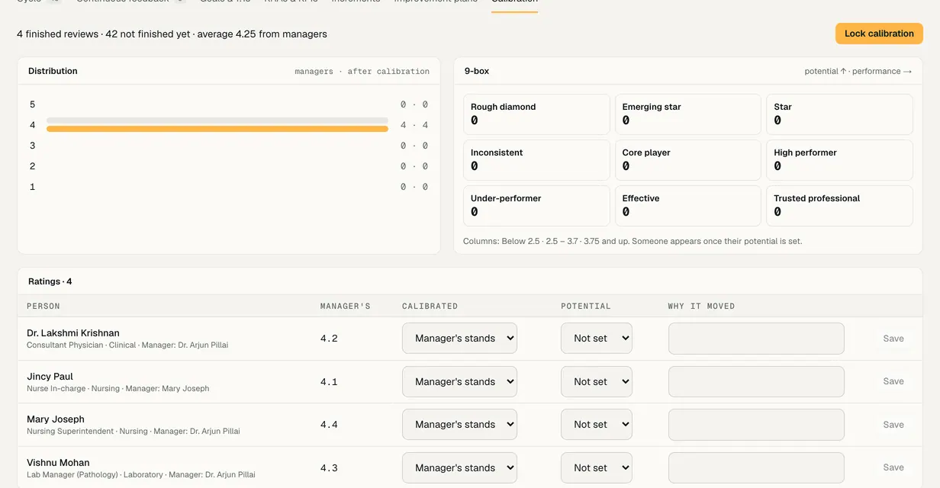Screen dimensions: 940x488
Task: Select the Under-performer 9-box cell
Action: click(x=536, y=206)
